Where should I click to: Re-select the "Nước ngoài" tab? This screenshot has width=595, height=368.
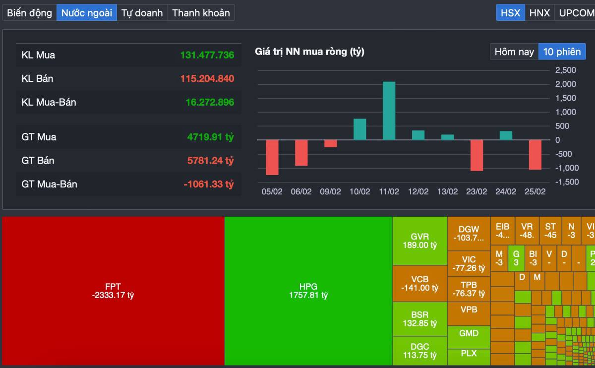87,12
